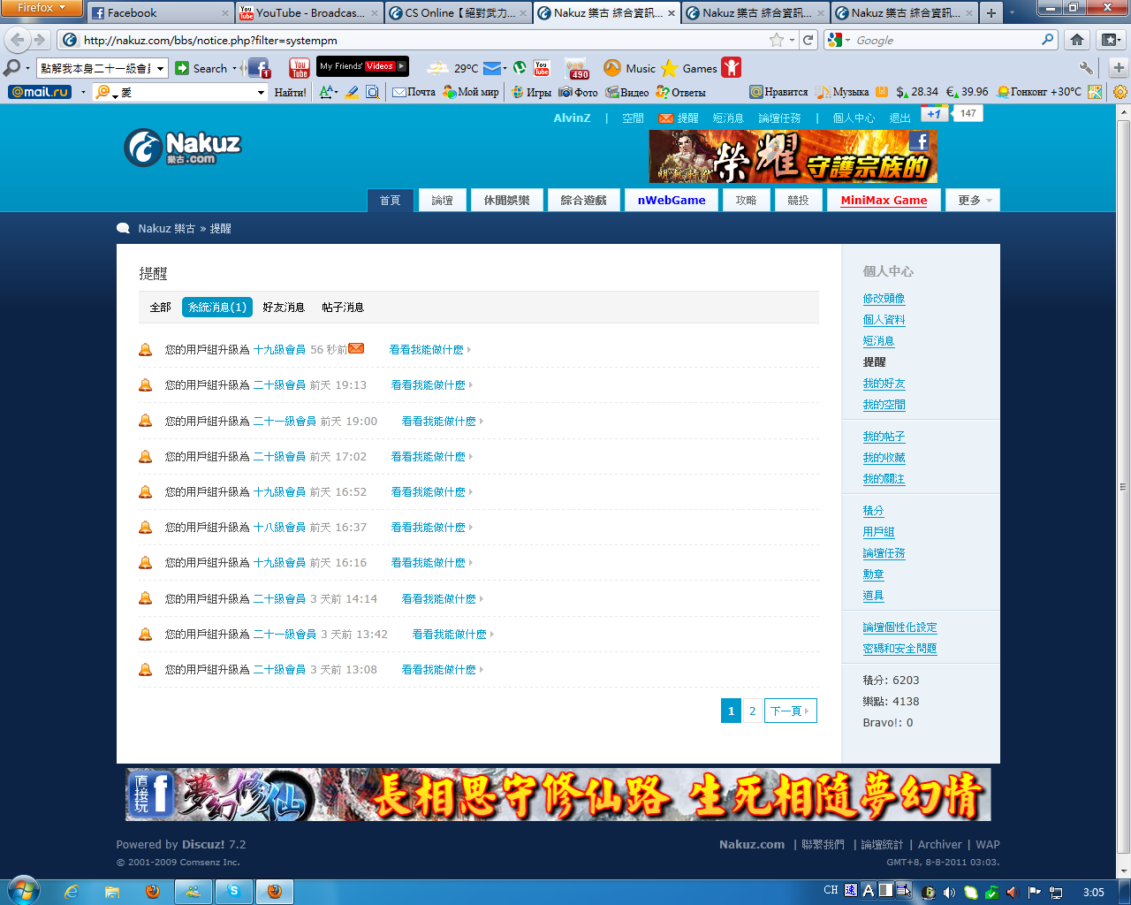Expand the toolbar search box dropdown arrow
Screen dimensions: 1131x905
click(161, 69)
